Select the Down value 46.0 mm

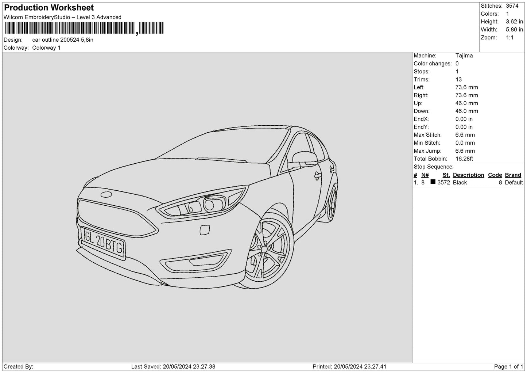click(x=466, y=111)
